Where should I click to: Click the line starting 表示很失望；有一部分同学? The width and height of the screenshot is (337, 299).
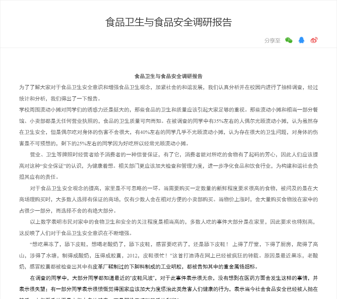pos(168,289)
